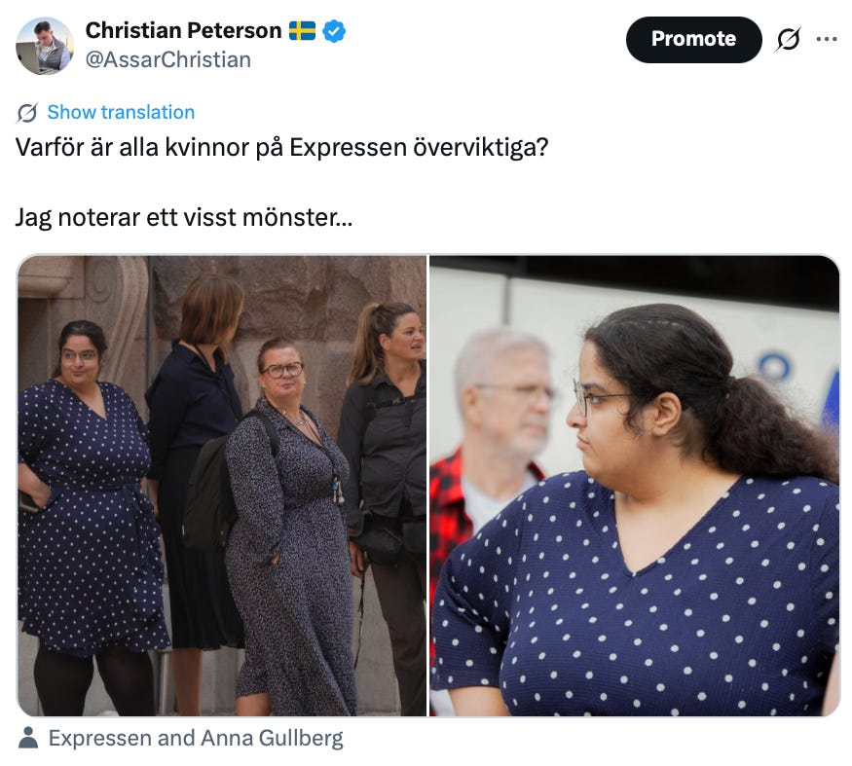Click "Anna Gullberg" in the tag line
The height and width of the screenshot is (766, 852).
(x=272, y=738)
